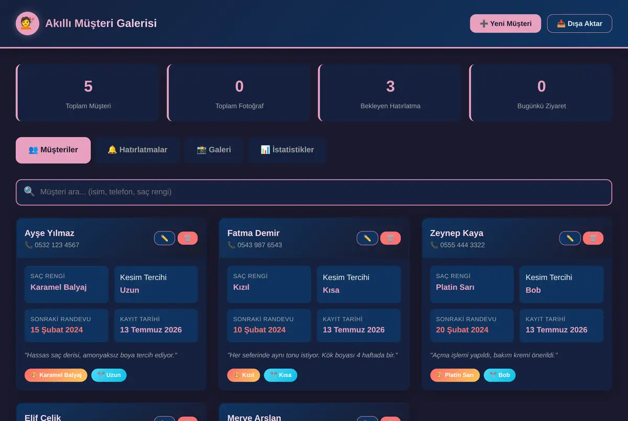
Task: Edit Fatma Demir with pencil icon
Action: pos(367,238)
